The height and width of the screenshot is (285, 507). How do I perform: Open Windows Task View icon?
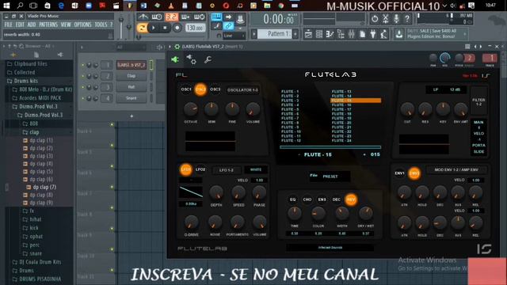tap(33, 6)
